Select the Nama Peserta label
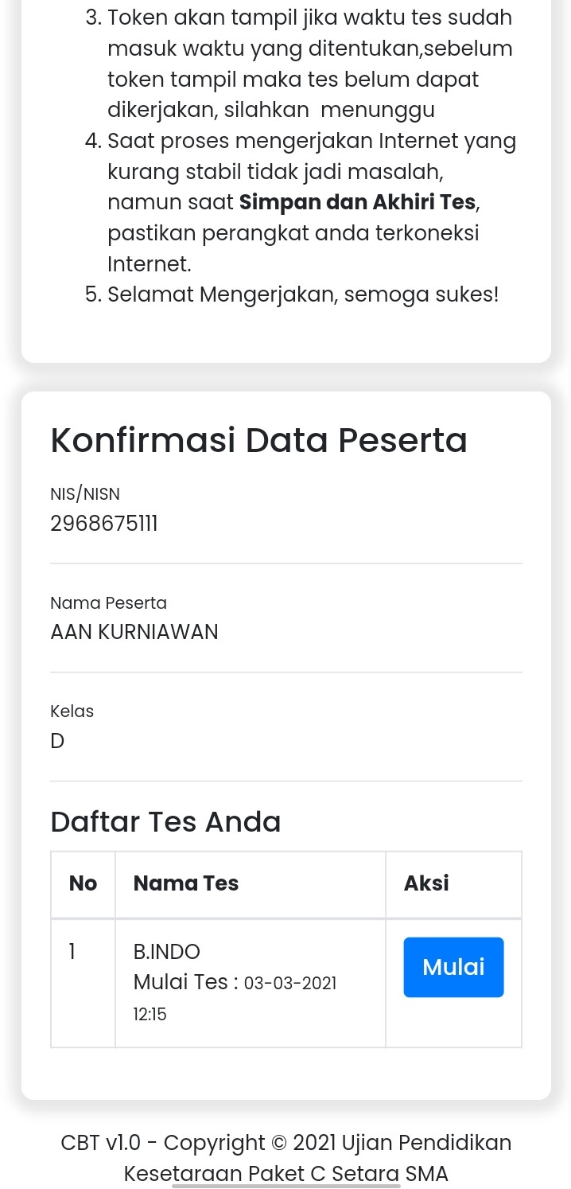 click(108, 603)
